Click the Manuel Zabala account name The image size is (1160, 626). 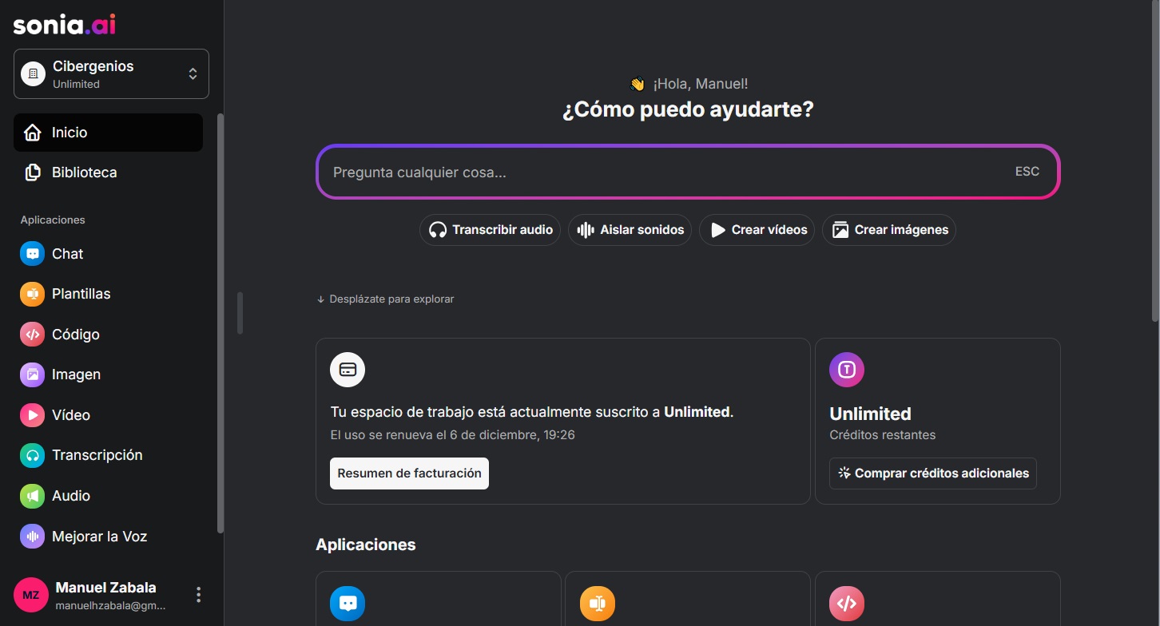(x=106, y=588)
